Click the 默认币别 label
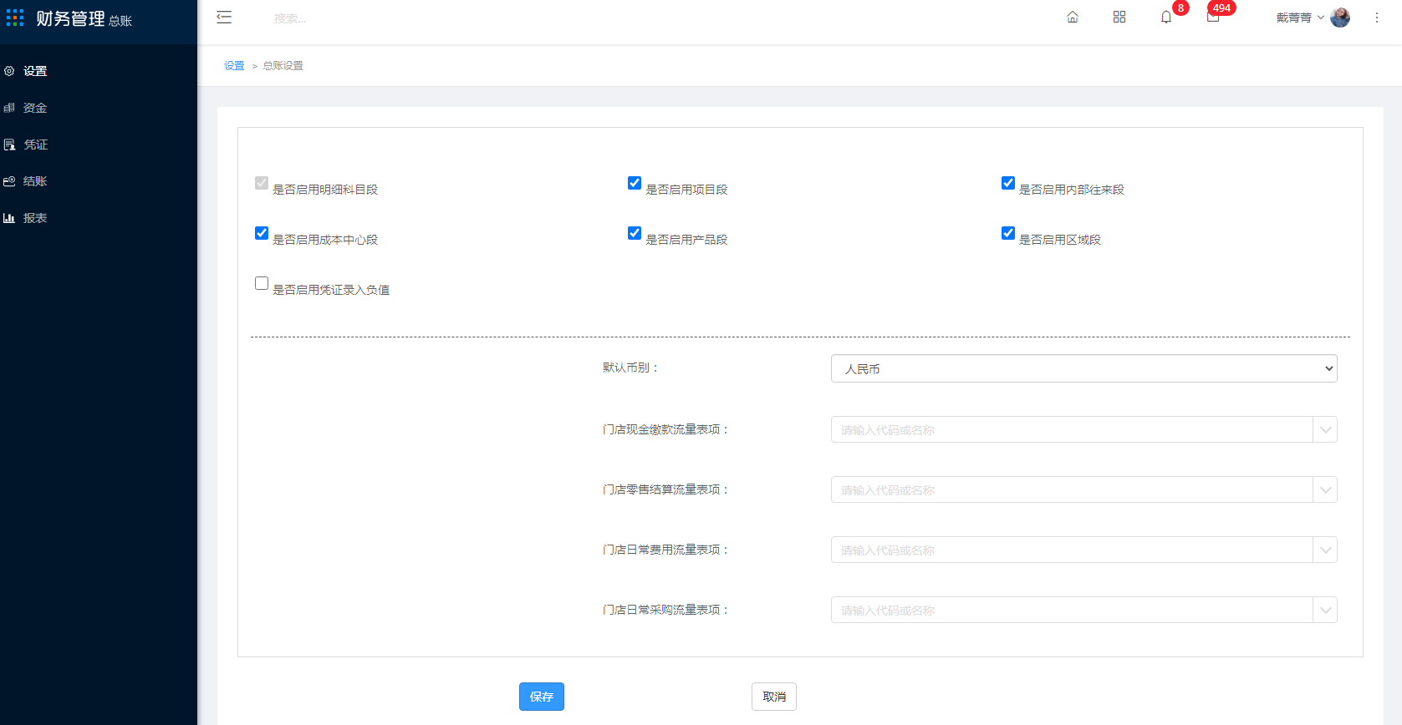1402x725 pixels. point(630,368)
